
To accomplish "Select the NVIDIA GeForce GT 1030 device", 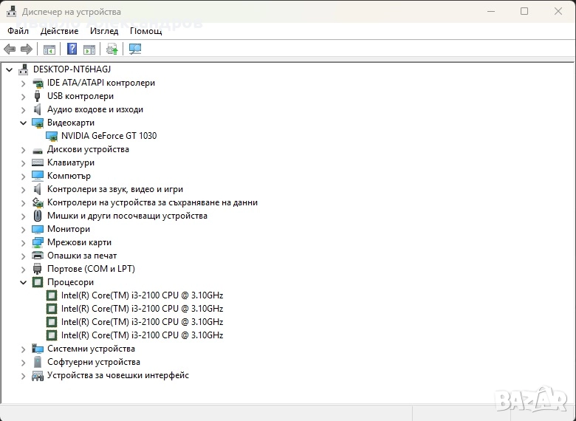I will 109,136.
